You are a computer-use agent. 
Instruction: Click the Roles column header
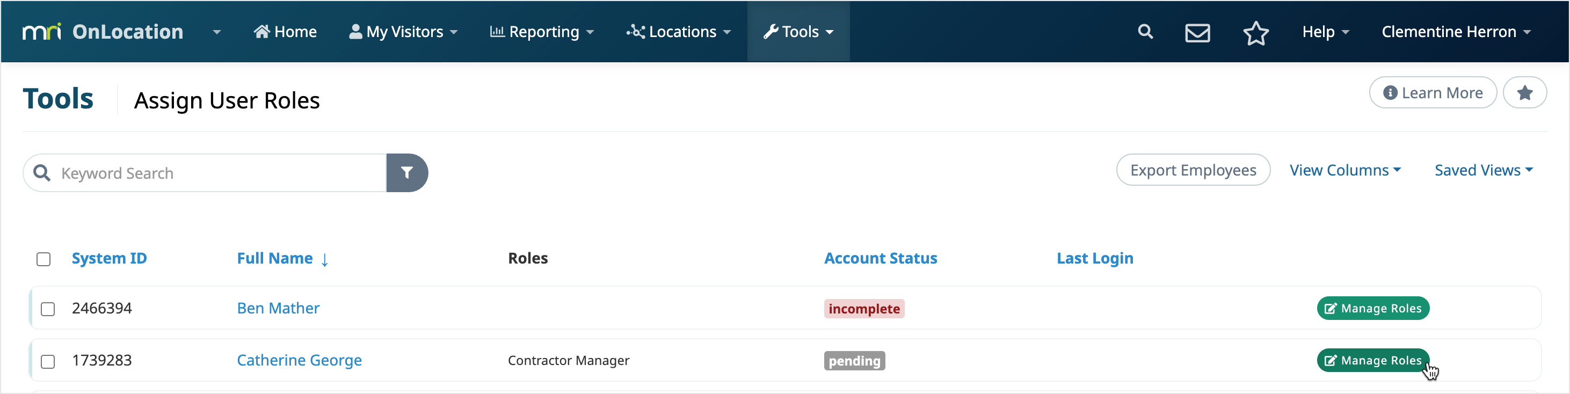point(528,258)
